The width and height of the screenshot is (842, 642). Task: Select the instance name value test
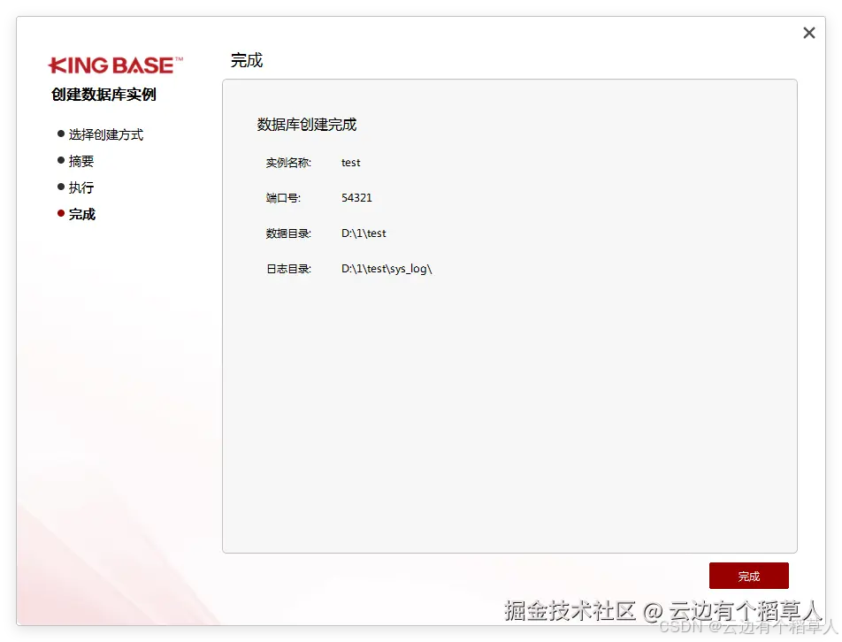pyautogui.click(x=350, y=162)
